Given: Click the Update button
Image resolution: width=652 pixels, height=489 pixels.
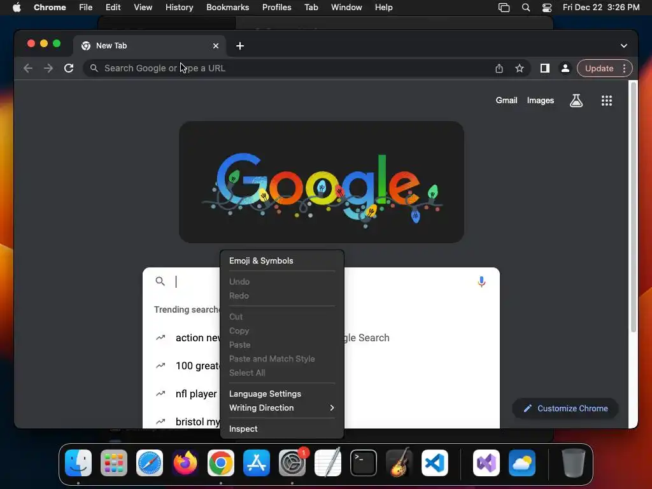Looking at the screenshot, I should click(599, 68).
